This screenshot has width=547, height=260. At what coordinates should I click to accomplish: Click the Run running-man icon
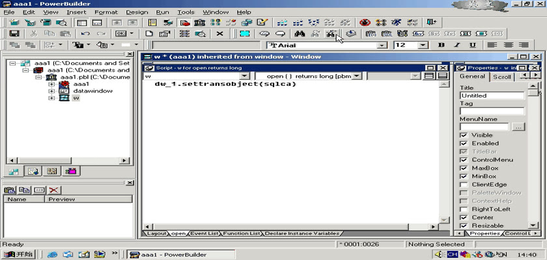pos(397,23)
